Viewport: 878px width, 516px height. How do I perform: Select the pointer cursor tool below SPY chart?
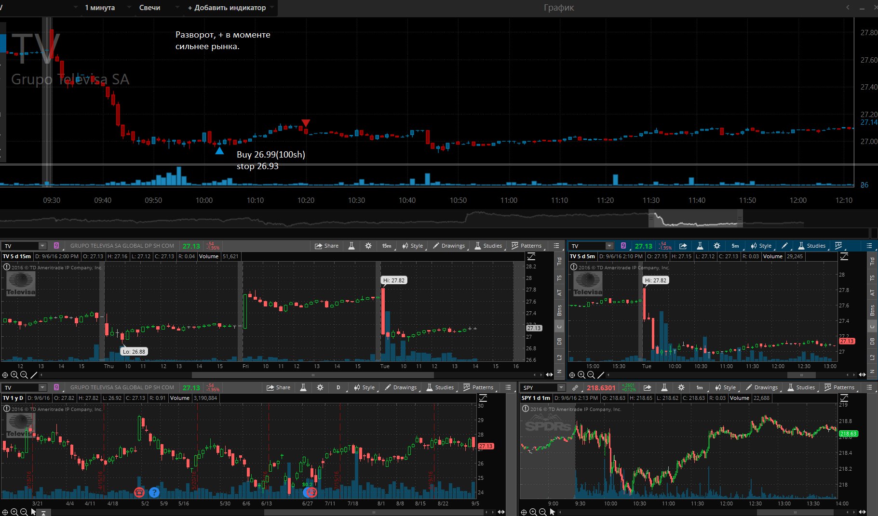point(553,512)
